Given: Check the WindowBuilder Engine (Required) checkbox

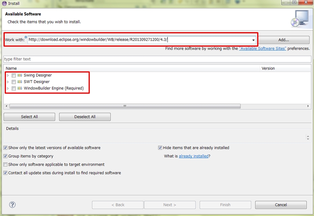Looking at the screenshot, I should pos(14,89).
